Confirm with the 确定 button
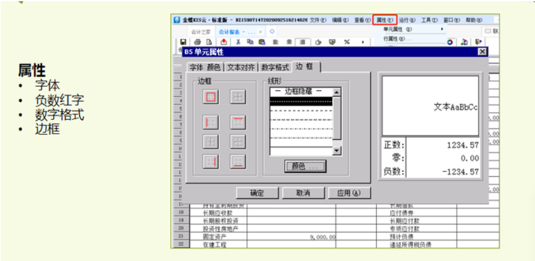This screenshot has height=261, width=535. [x=257, y=194]
